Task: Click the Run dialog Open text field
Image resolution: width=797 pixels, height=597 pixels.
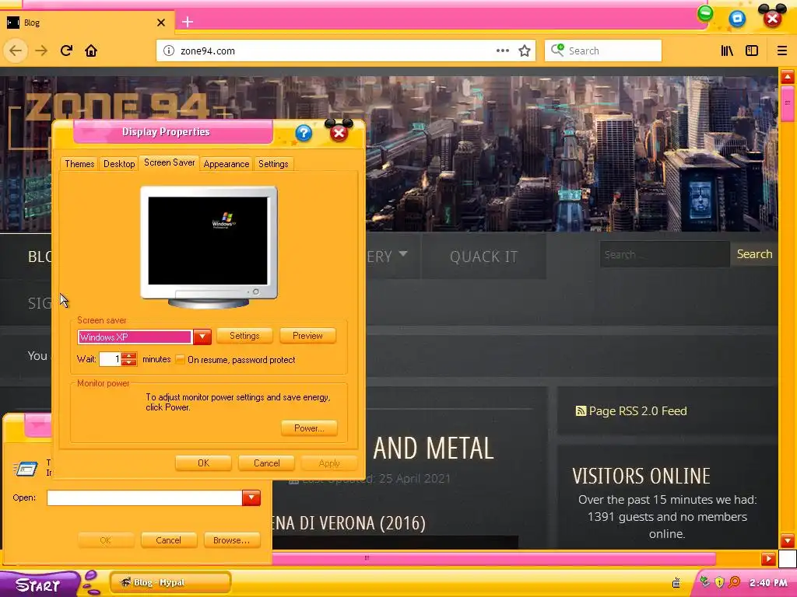Action: pos(144,497)
